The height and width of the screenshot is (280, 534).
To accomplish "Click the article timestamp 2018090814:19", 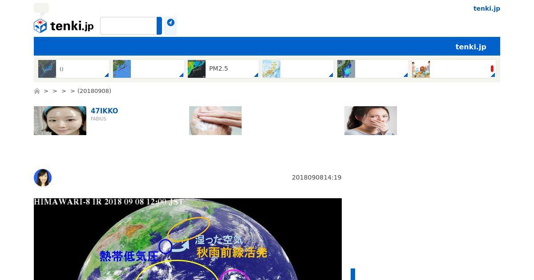I will (316, 177).
